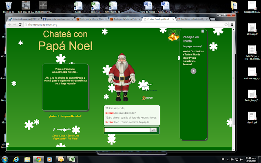Image resolution: width=261 pixels, height=163 pixels.
Task: Select the 'Chasqeutti_Mo...' PDF on desktop
Action: coord(252,7)
